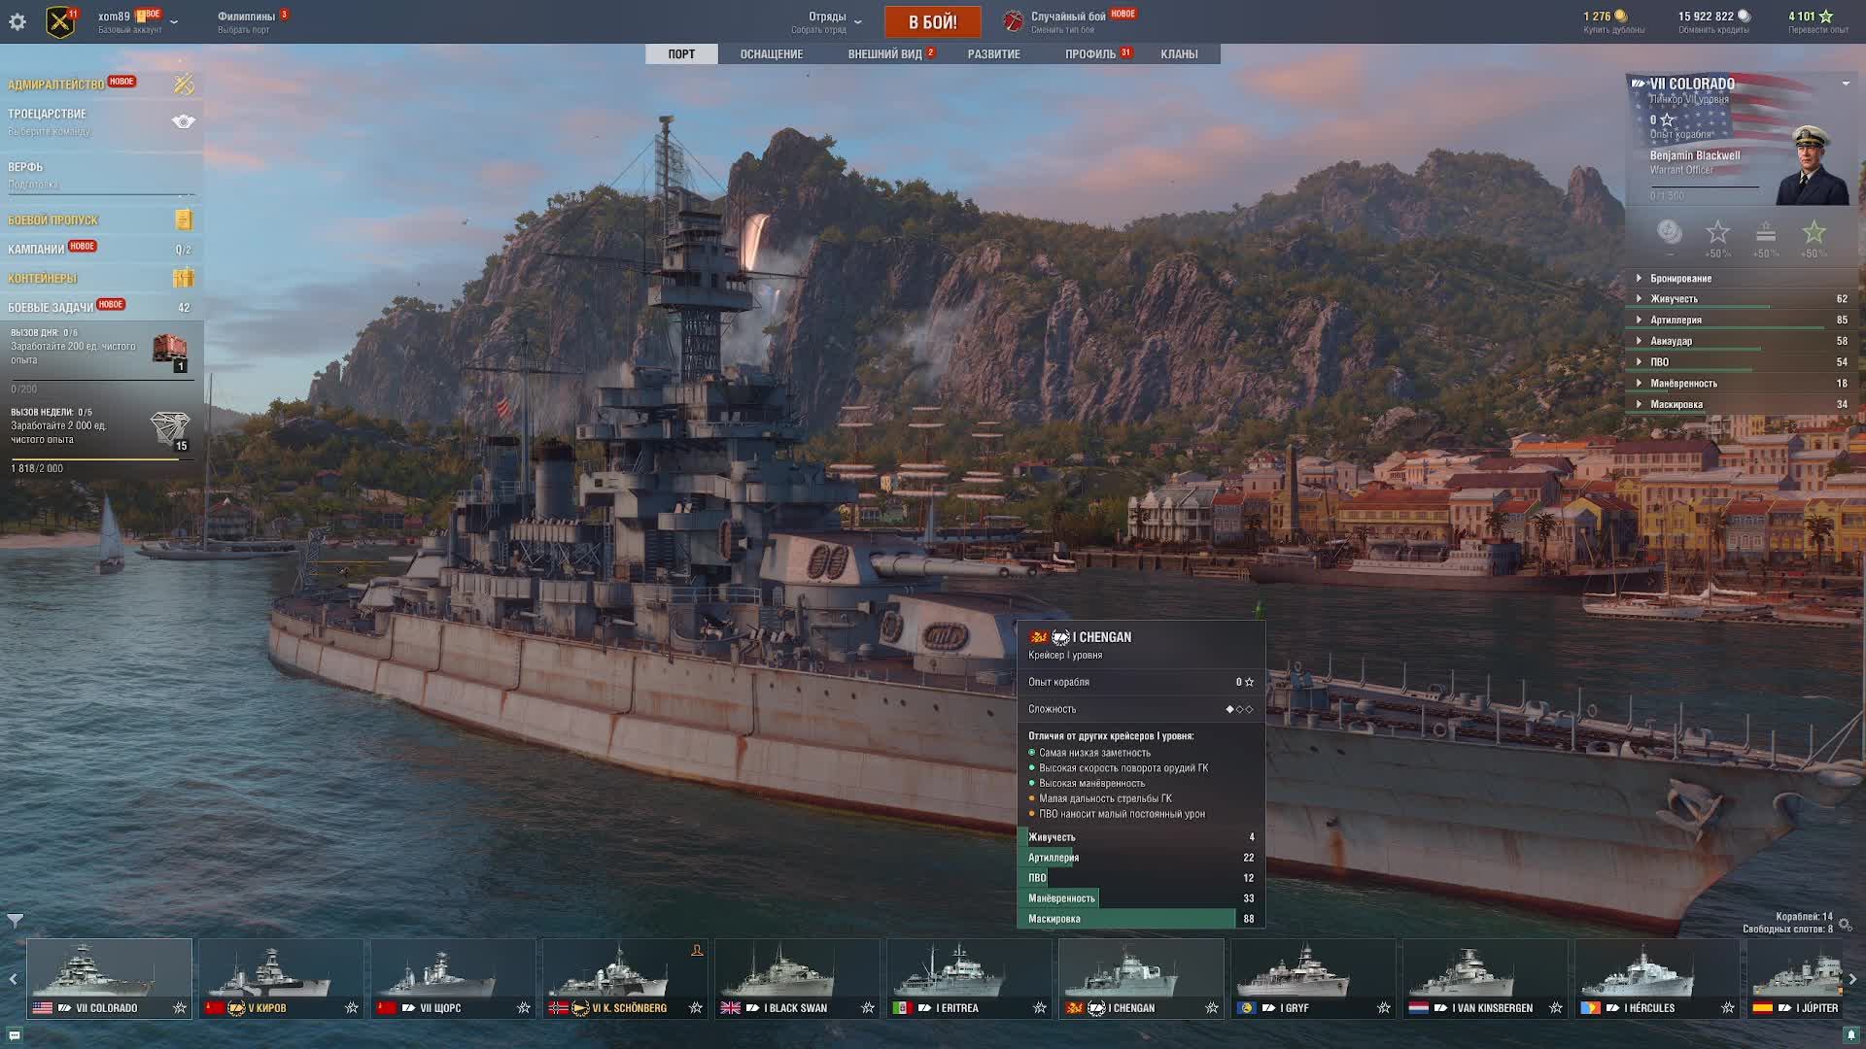Open Combat Missions list
This screenshot has width=1866, height=1049.
pyautogui.click(x=51, y=308)
